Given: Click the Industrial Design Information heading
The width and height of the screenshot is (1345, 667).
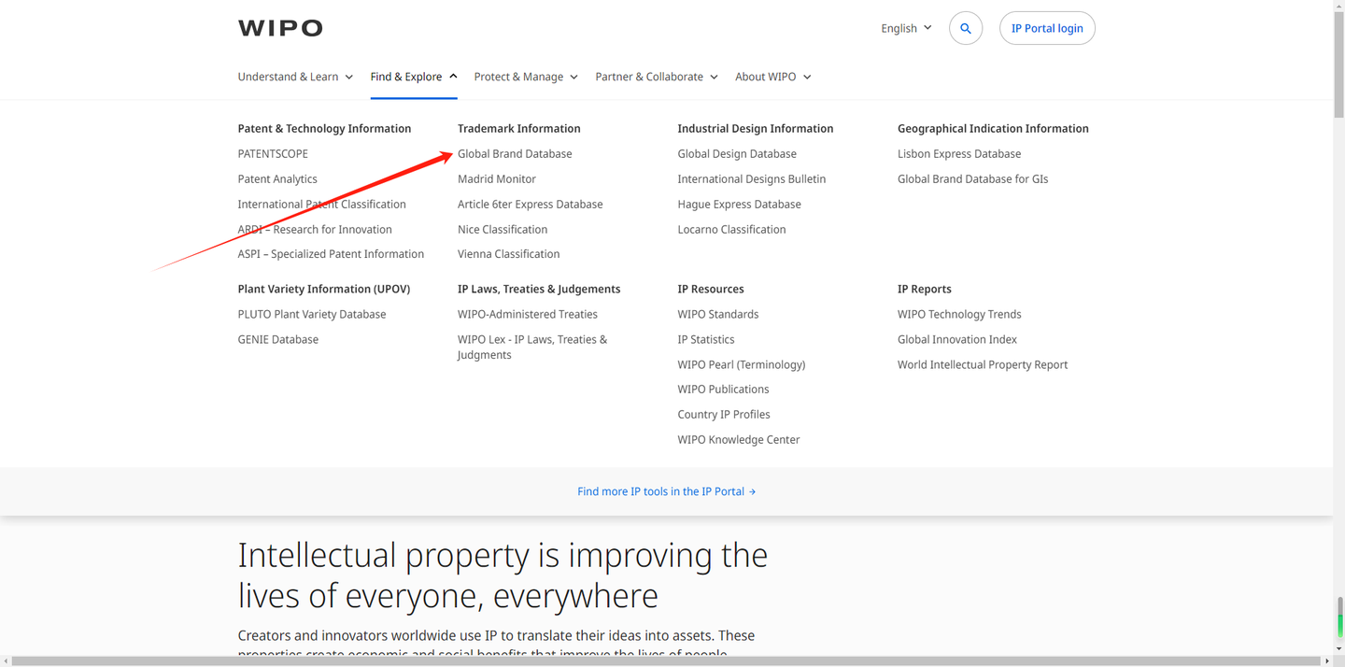Looking at the screenshot, I should 756,129.
